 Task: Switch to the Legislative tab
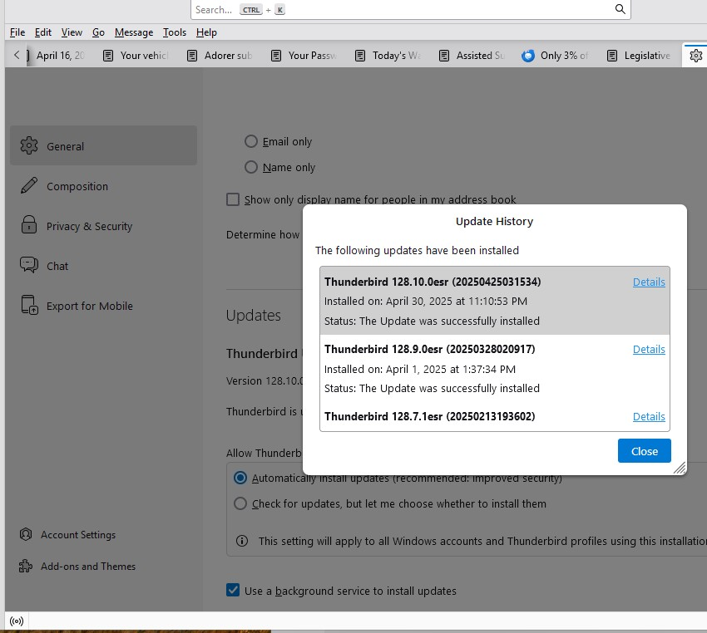point(640,56)
